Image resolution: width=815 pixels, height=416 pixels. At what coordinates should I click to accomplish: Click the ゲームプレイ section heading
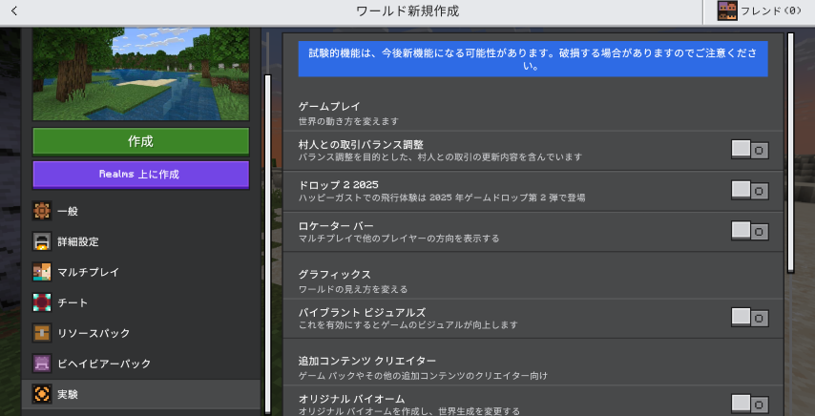[329, 107]
